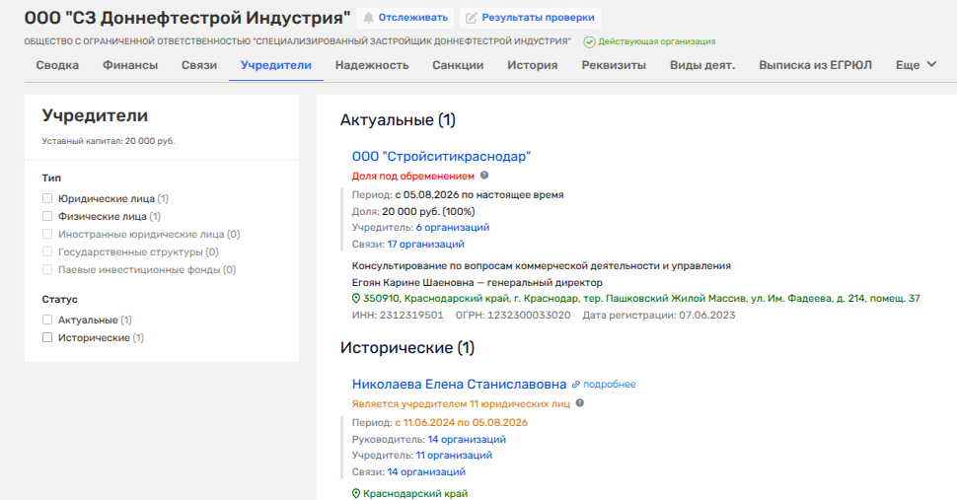Click the location pin before Краснодарский край
Viewport: 957px width, 500px height.
[x=356, y=494]
